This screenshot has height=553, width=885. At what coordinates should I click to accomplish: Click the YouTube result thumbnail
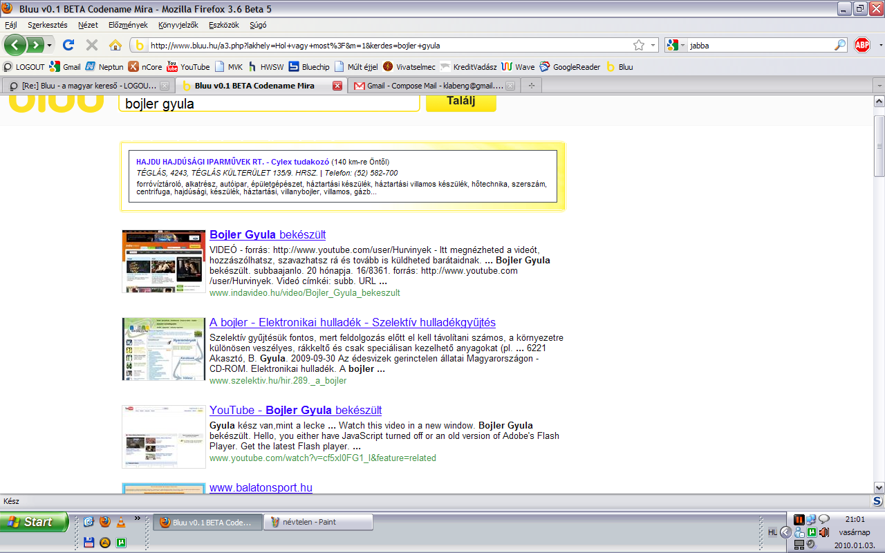(x=164, y=437)
